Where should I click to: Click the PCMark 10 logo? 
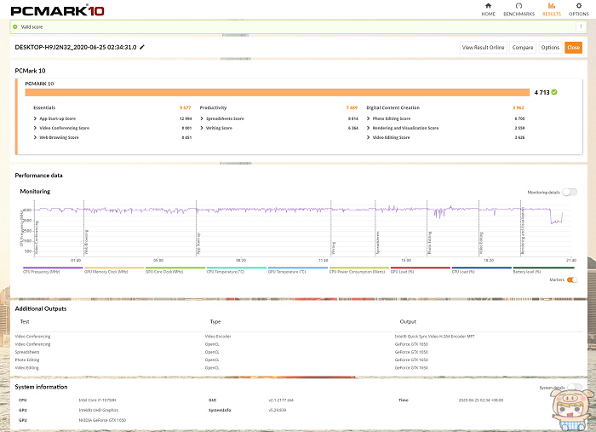pyautogui.click(x=49, y=10)
